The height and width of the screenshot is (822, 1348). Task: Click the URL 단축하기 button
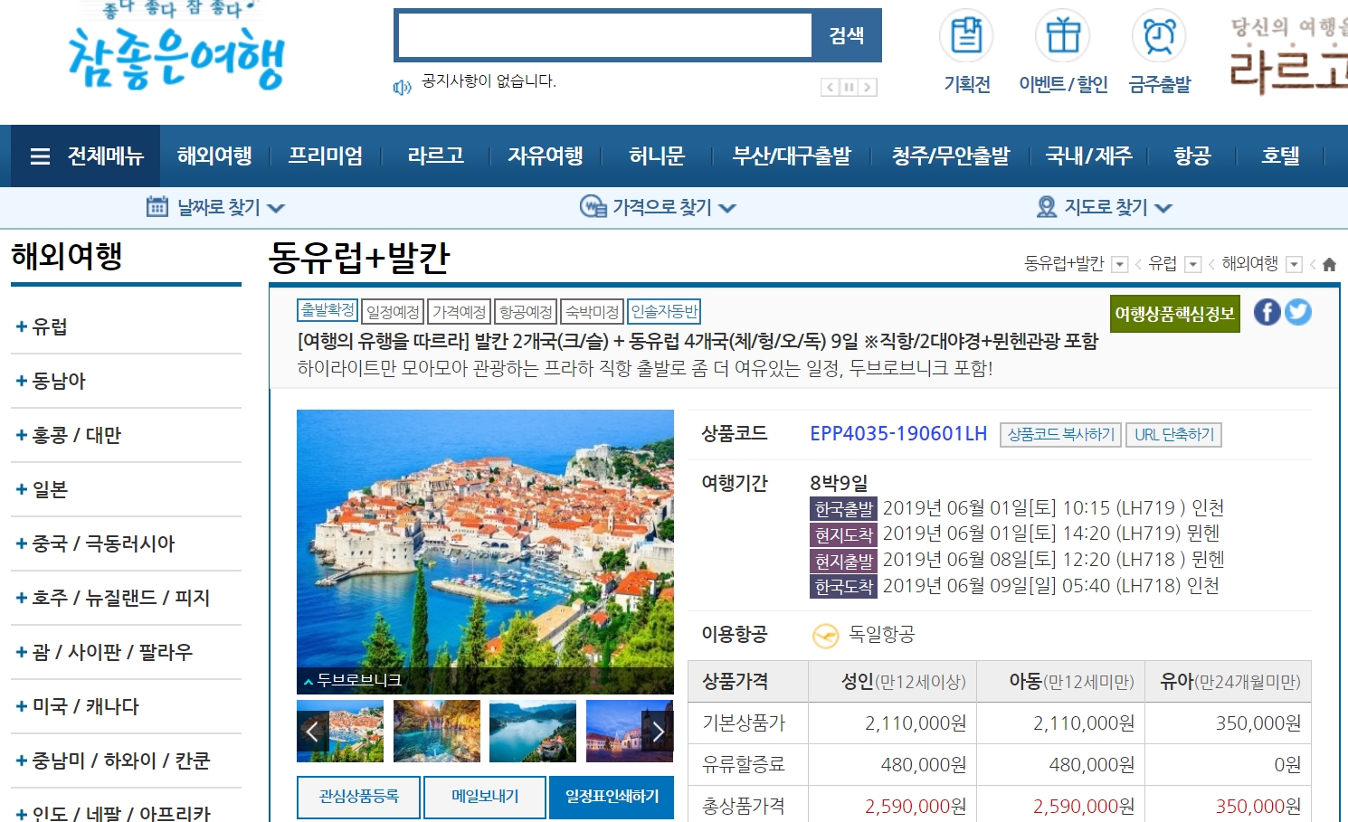pyautogui.click(x=1174, y=435)
